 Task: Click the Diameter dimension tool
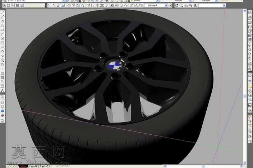[x=78, y=6]
